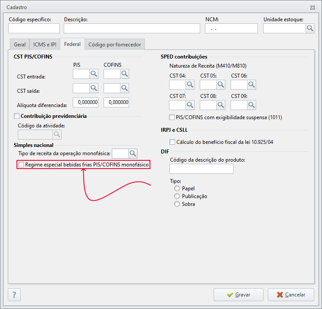The height and width of the screenshot is (309, 322).
Task: Select the Sobra tipo option
Action: (x=177, y=204)
